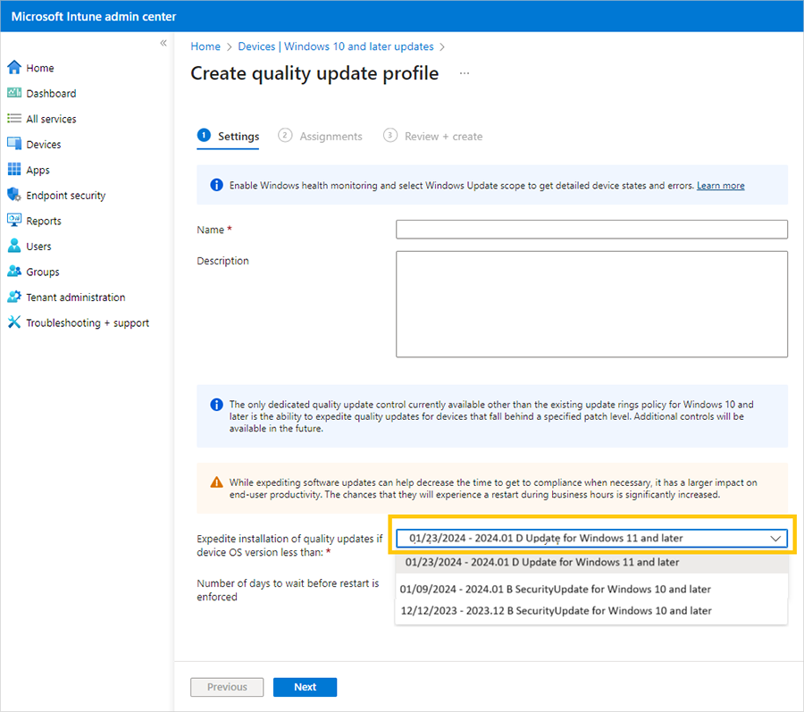Click into the Name text field
Image resolution: width=804 pixels, height=712 pixels.
[x=591, y=230]
